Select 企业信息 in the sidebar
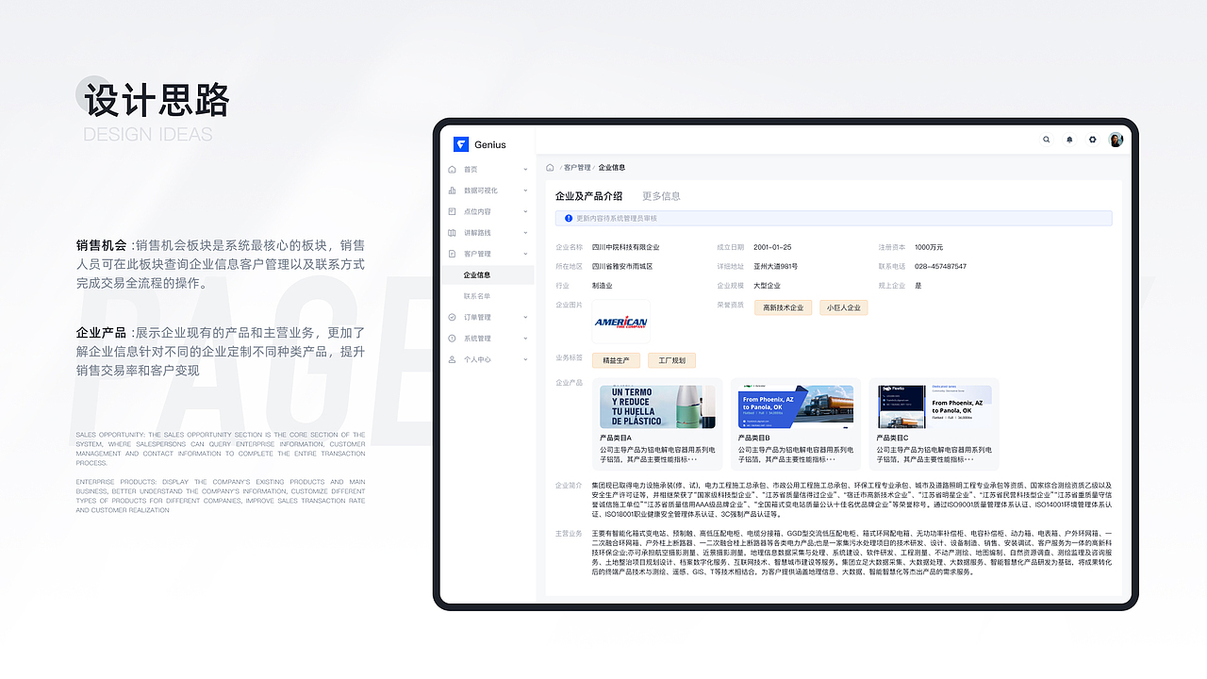The width and height of the screenshot is (1207, 679). tap(488, 275)
